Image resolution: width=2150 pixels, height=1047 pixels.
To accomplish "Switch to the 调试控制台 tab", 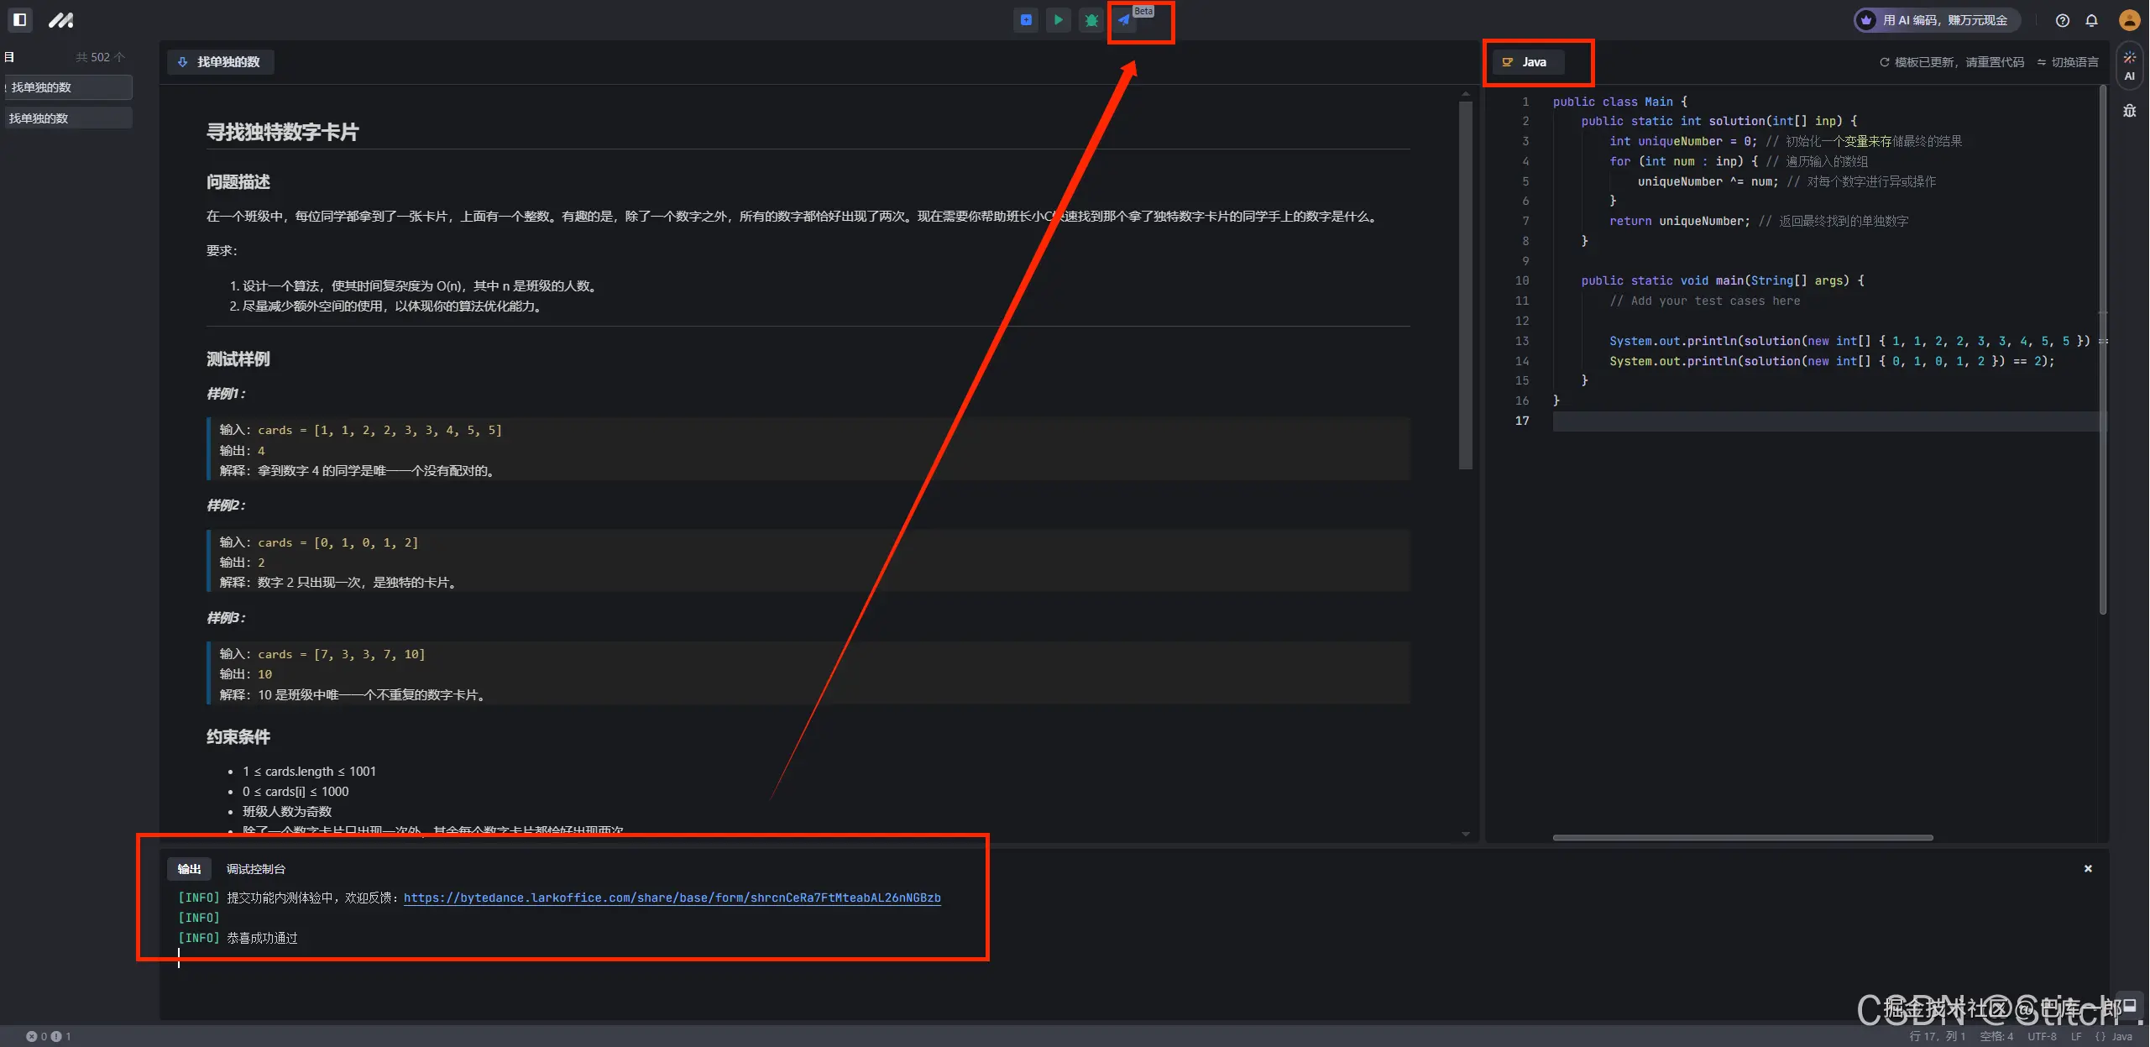I will click(x=255, y=869).
